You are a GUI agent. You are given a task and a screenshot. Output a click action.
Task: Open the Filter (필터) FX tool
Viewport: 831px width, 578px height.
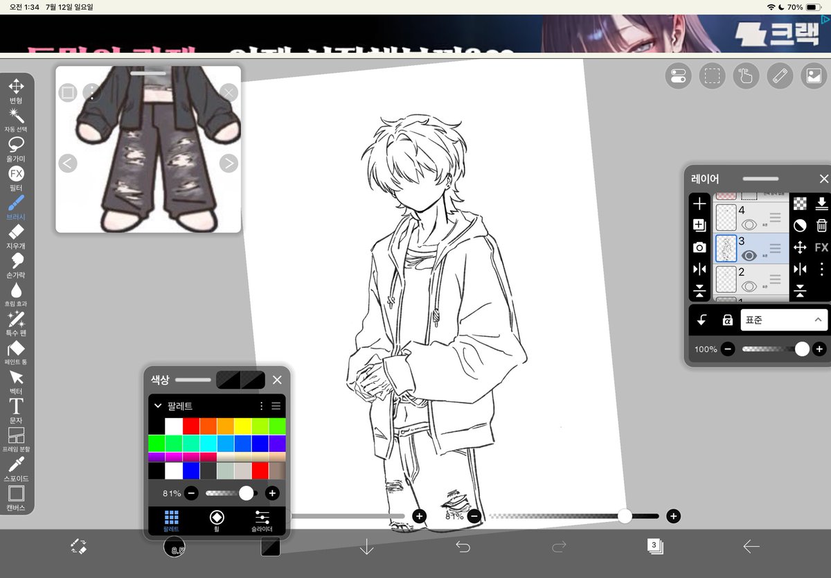coord(16,177)
